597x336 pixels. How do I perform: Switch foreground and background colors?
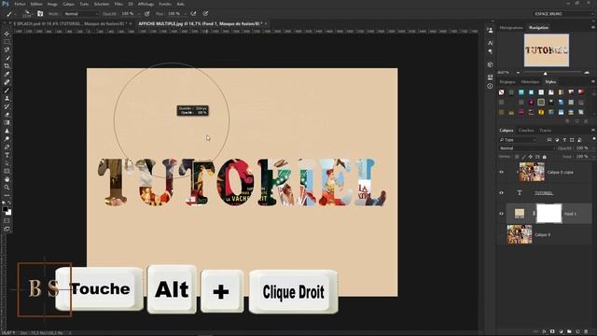click(9, 203)
